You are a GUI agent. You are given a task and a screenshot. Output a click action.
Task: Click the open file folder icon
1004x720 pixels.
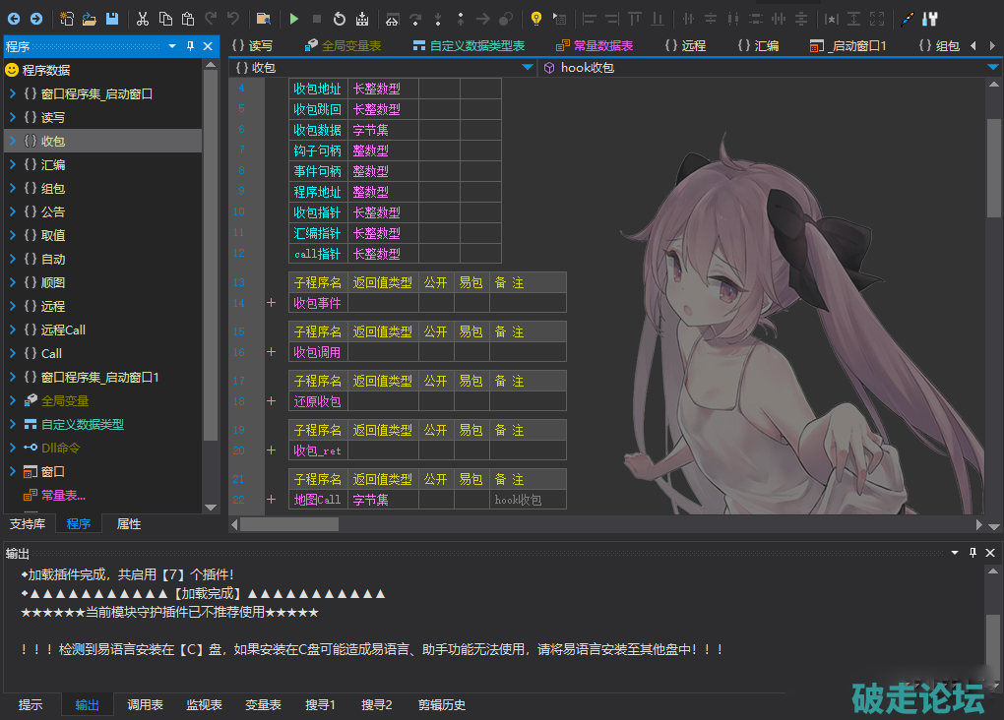(90, 19)
